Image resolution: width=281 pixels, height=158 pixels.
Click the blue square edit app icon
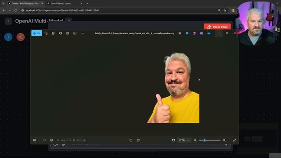(x=187, y=33)
